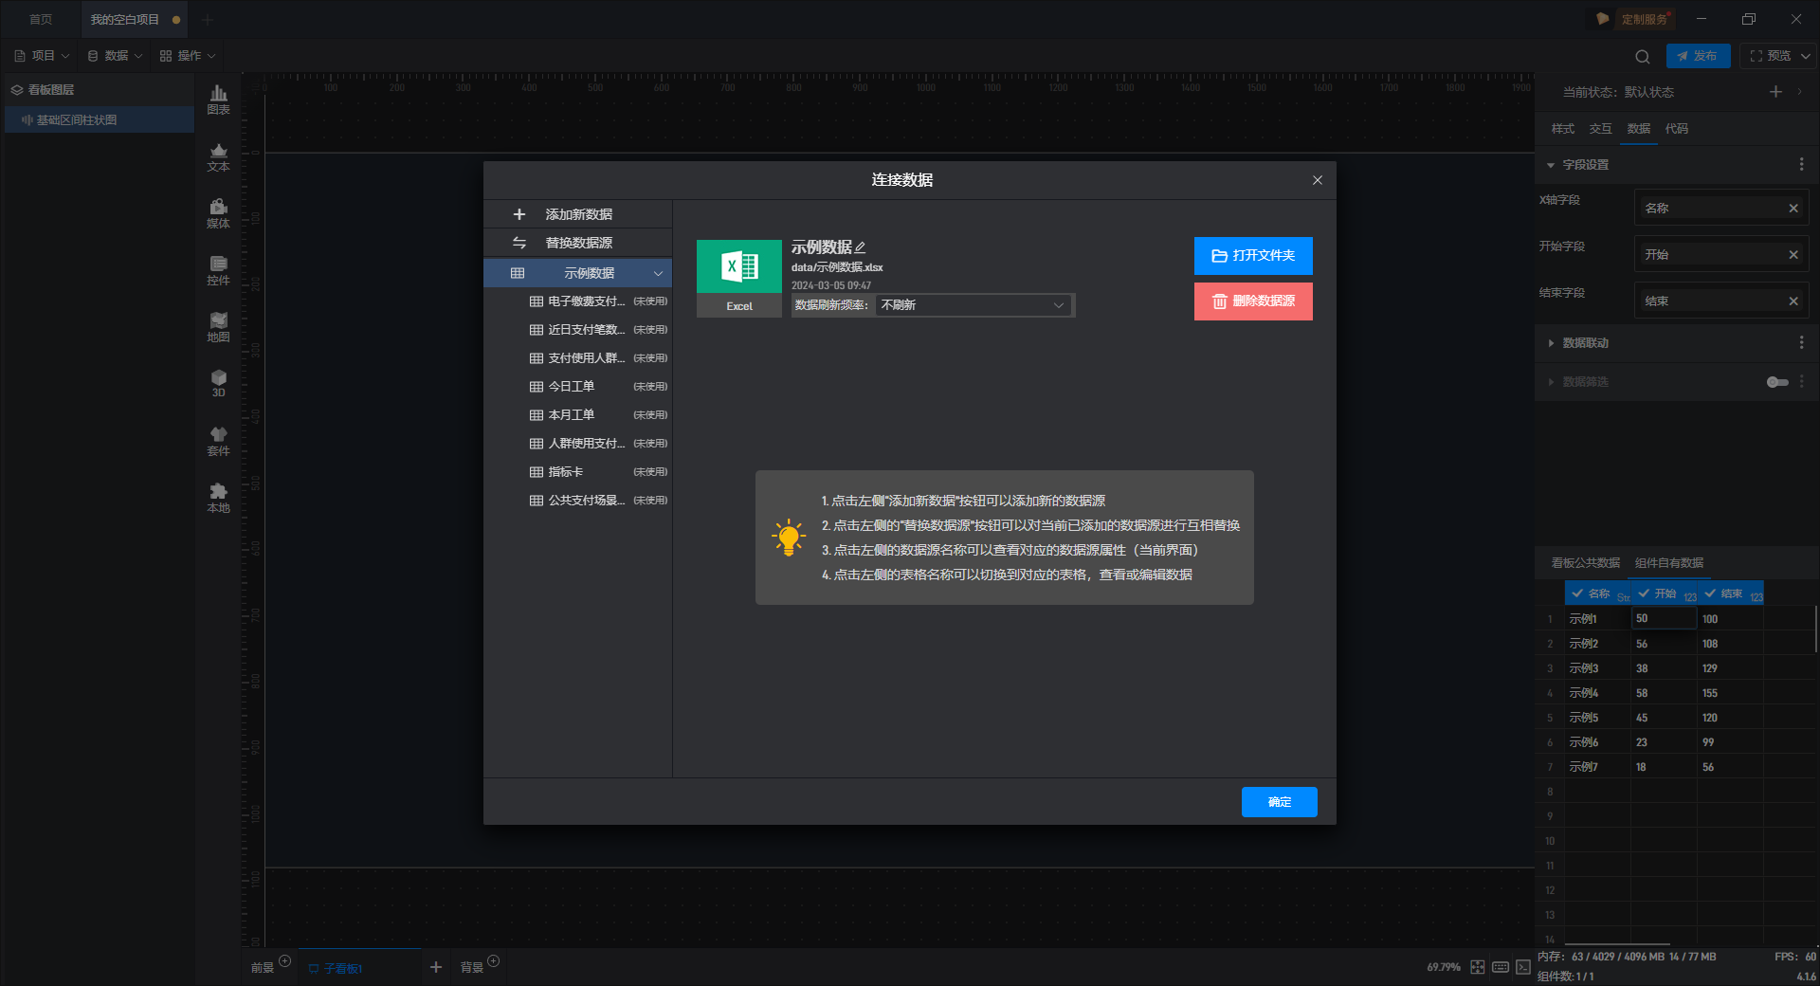This screenshot has width=1820, height=986.
Task: Open the 数据刷新频率 dropdown
Action: click(x=974, y=305)
